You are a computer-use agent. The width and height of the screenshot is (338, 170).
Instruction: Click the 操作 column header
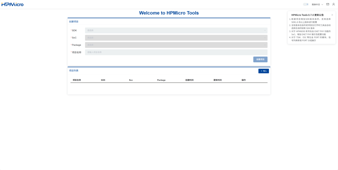click(x=243, y=80)
